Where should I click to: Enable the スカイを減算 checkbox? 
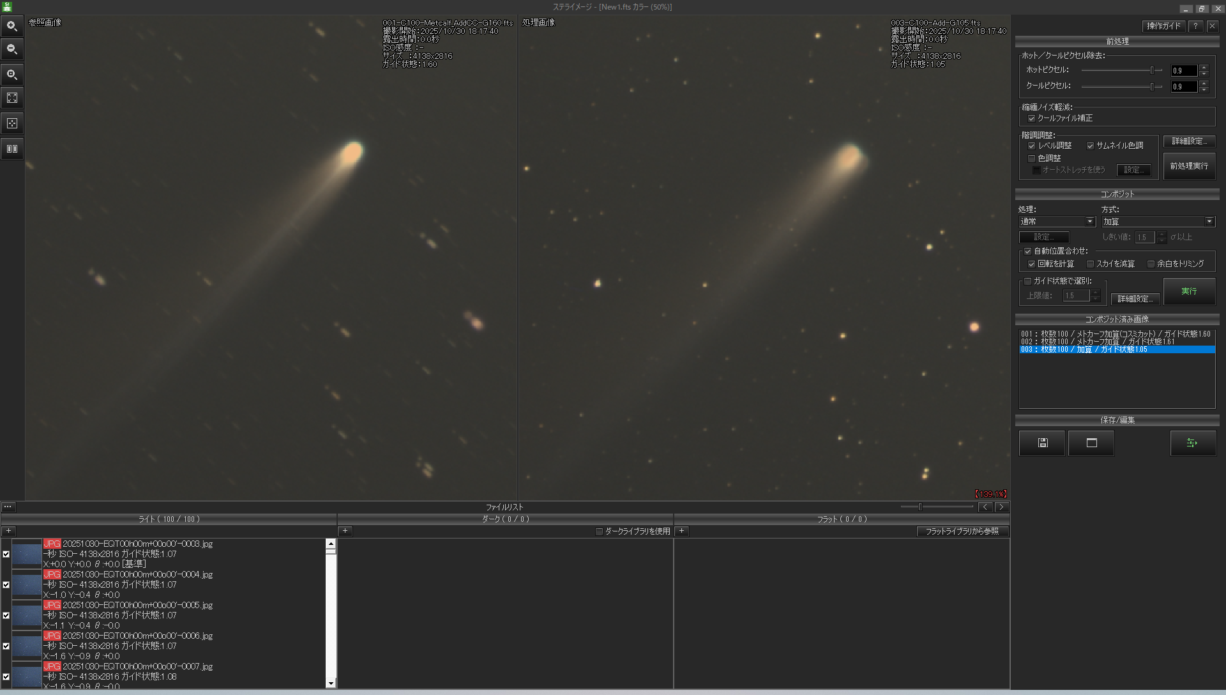[1091, 264]
